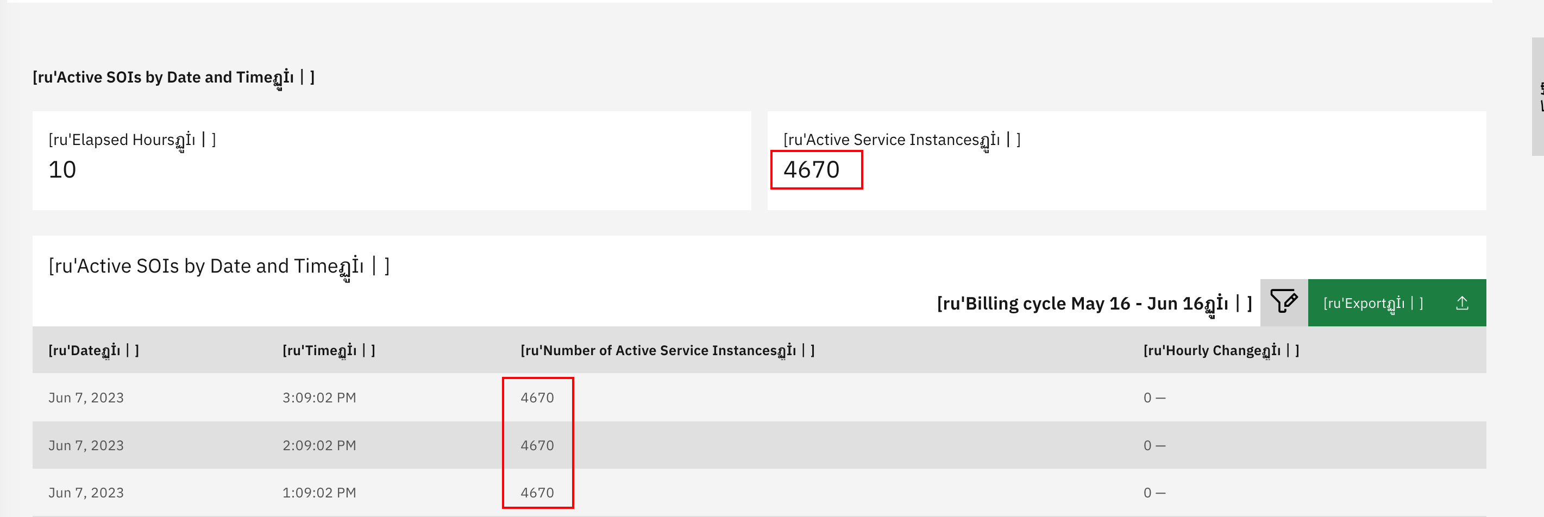Image resolution: width=1544 pixels, height=517 pixels.
Task: Expand the Billing cycle May 16 - Jun 16 selector
Action: [1092, 302]
